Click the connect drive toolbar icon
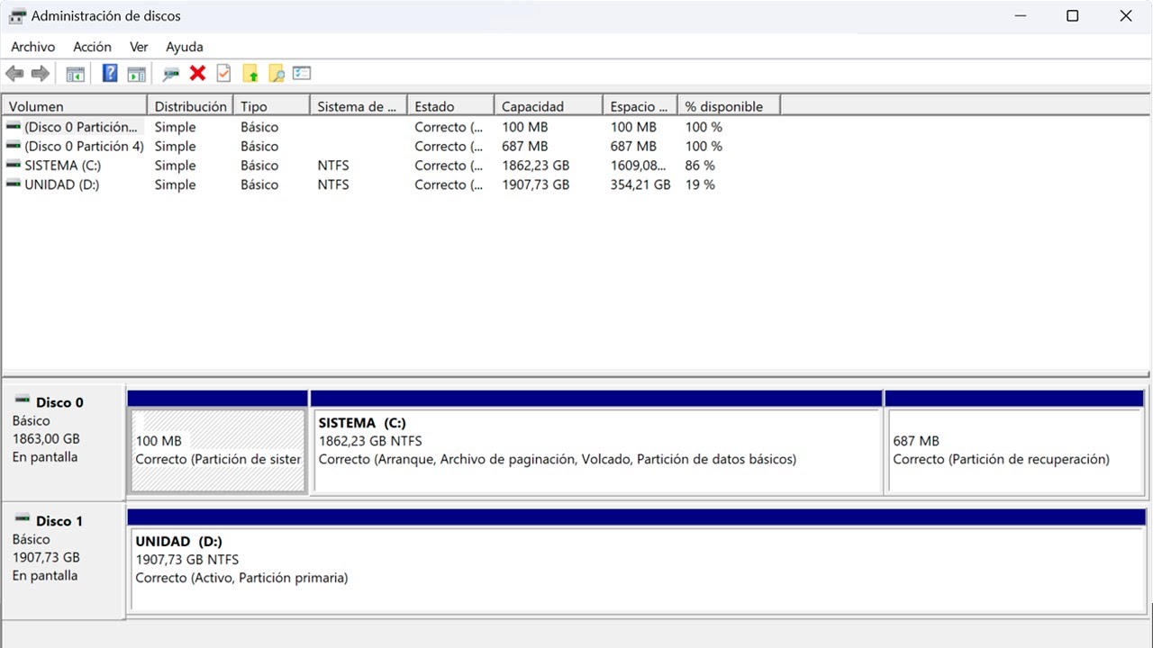The height and width of the screenshot is (648, 1153). (x=171, y=74)
